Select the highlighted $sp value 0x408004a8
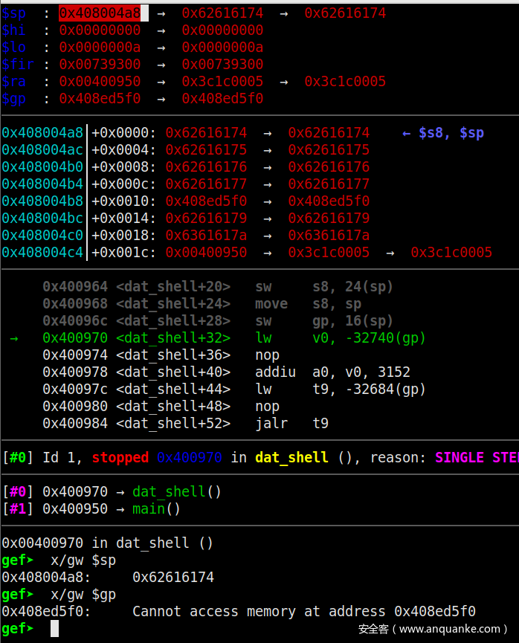Image resolution: width=519 pixels, height=643 pixels. tap(100, 13)
